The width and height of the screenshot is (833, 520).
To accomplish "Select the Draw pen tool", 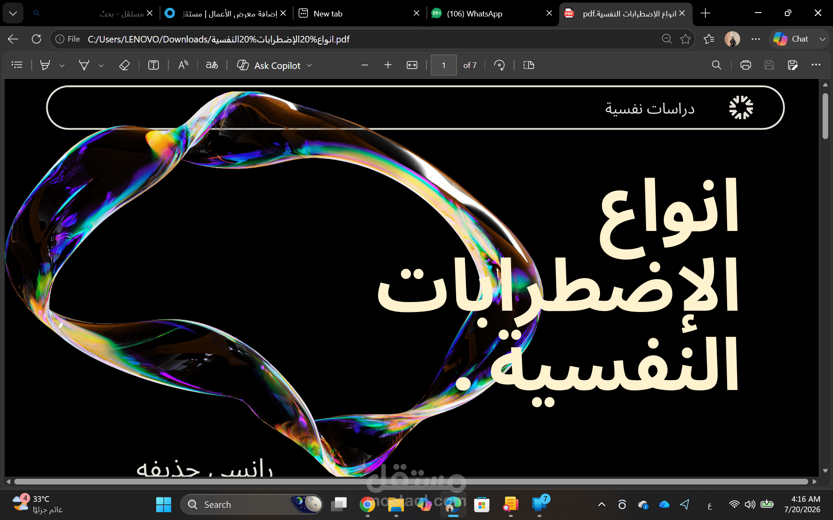I will coord(84,65).
